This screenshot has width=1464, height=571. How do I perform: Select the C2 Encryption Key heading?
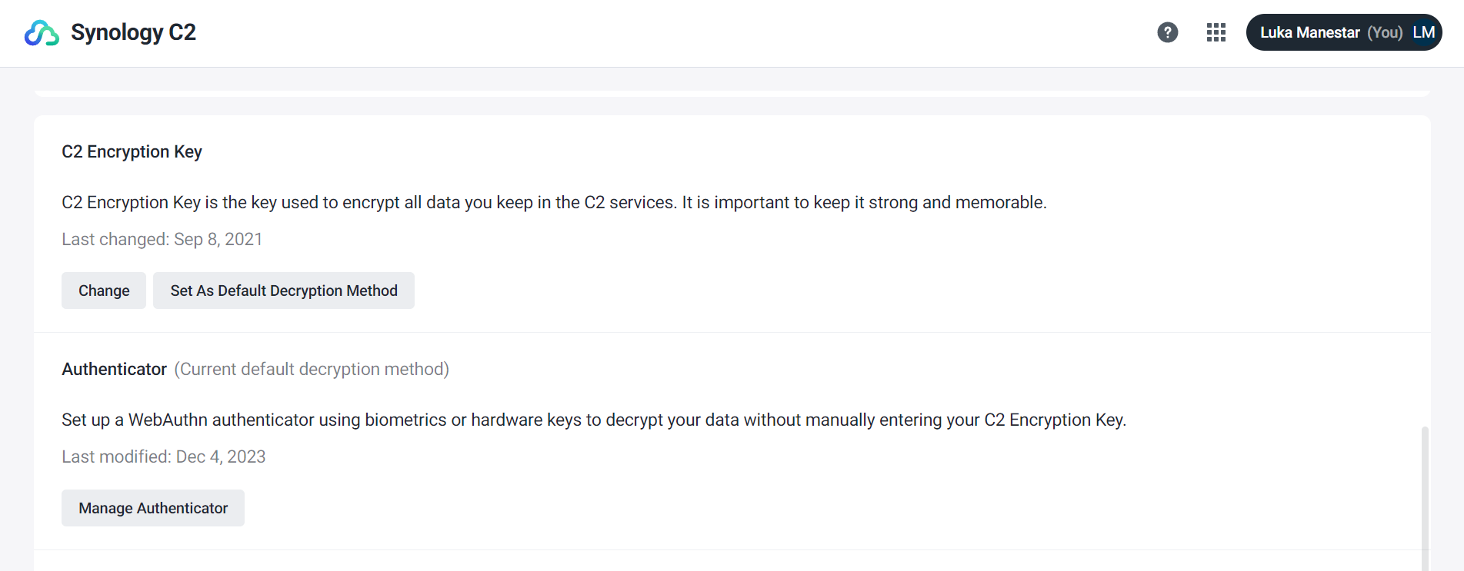pyautogui.click(x=132, y=151)
